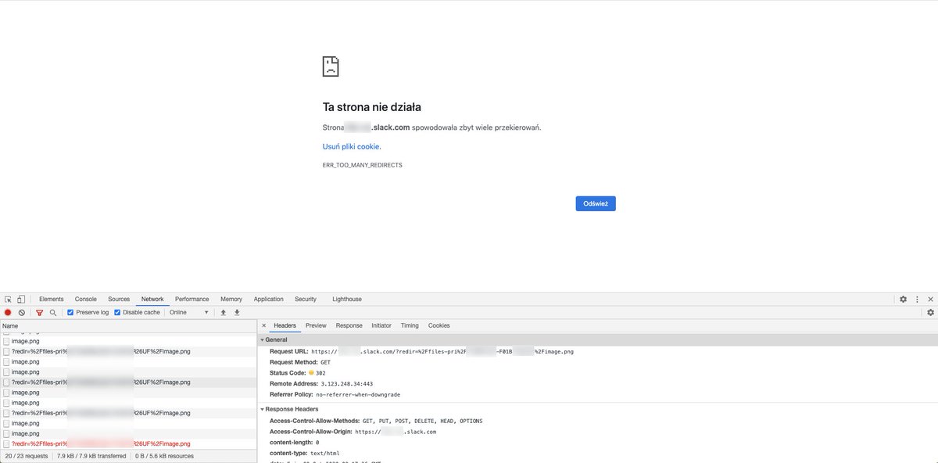Show the Preview tab of the request

316,325
